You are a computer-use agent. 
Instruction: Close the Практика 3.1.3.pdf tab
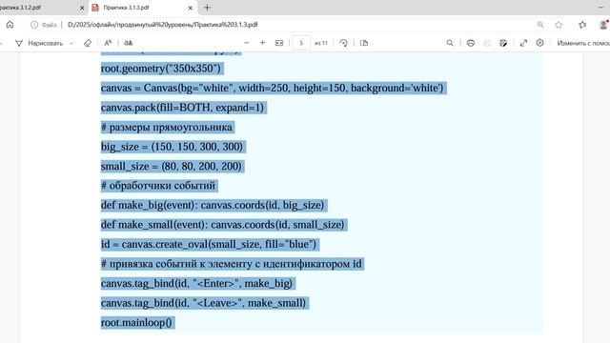pyautogui.click(x=191, y=8)
